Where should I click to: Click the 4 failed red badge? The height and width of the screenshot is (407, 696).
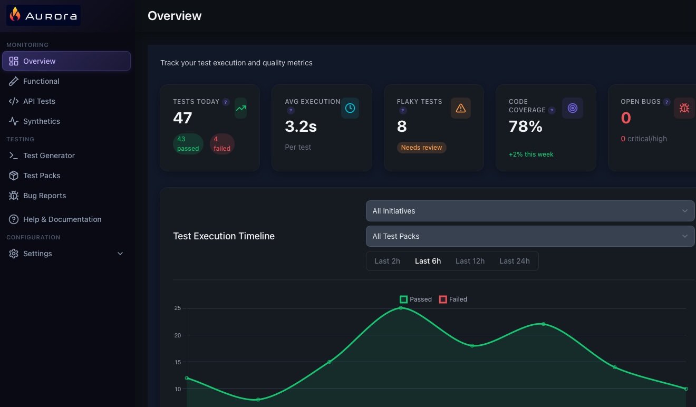click(x=222, y=144)
